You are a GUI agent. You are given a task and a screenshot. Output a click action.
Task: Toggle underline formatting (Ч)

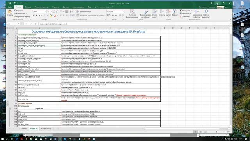[x=39, y=16]
